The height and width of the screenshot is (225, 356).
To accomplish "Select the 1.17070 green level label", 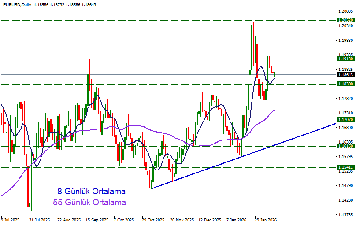I will coord(345,119).
